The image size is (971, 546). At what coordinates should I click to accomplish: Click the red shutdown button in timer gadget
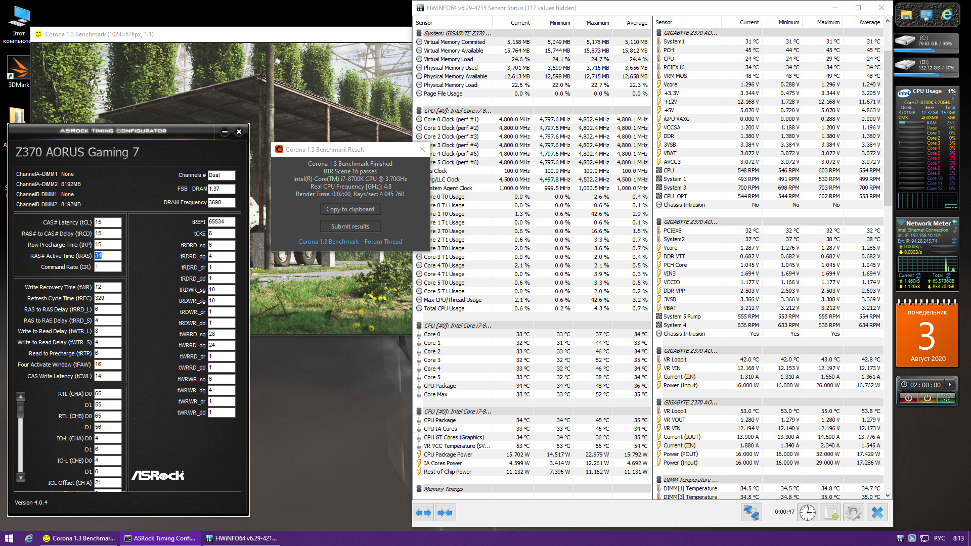click(908, 398)
